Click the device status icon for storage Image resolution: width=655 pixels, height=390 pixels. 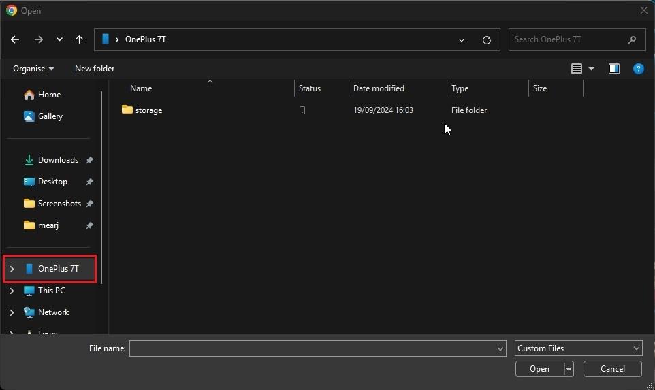pyautogui.click(x=302, y=110)
